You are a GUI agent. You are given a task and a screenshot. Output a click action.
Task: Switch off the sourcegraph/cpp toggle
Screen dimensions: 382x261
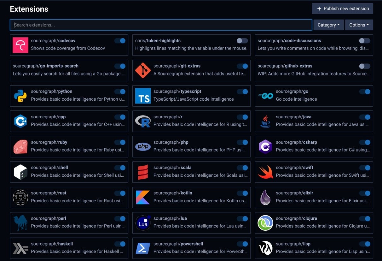click(120, 117)
